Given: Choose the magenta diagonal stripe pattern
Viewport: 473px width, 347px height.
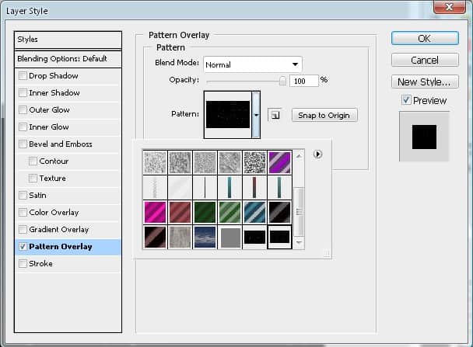Looking at the screenshot, I should [156, 212].
